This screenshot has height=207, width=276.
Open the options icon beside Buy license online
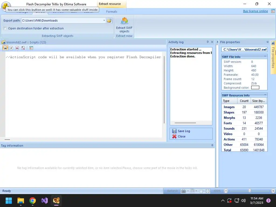[x=273, y=11]
